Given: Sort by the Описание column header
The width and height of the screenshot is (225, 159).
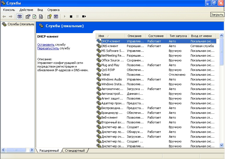Looking at the screenshot, I should tap(135, 36).
